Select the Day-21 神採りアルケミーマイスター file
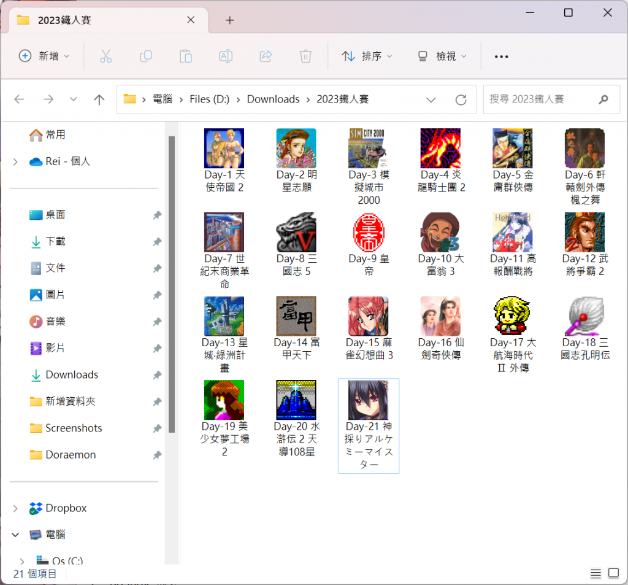The width and height of the screenshot is (628, 585). point(369,425)
